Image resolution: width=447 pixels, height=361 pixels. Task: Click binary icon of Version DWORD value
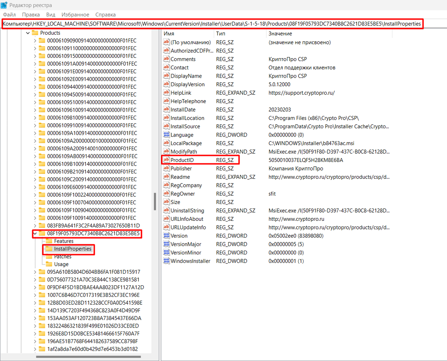tap(167, 236)
